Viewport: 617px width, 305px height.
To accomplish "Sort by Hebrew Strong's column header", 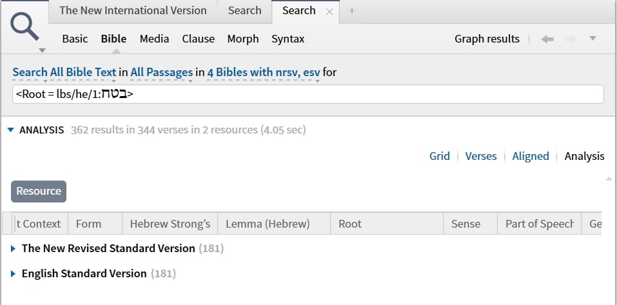I will (x=170, y=224).
